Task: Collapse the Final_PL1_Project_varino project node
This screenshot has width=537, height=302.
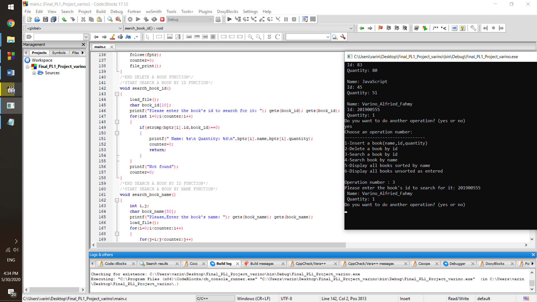Action: pos(27,67)
